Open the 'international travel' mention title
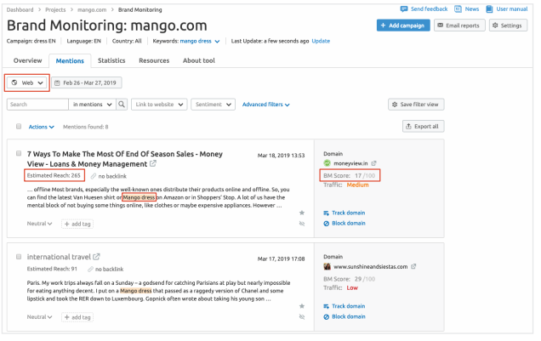The height and width of the screenshot is (341, 541). [x=59, y=257]
